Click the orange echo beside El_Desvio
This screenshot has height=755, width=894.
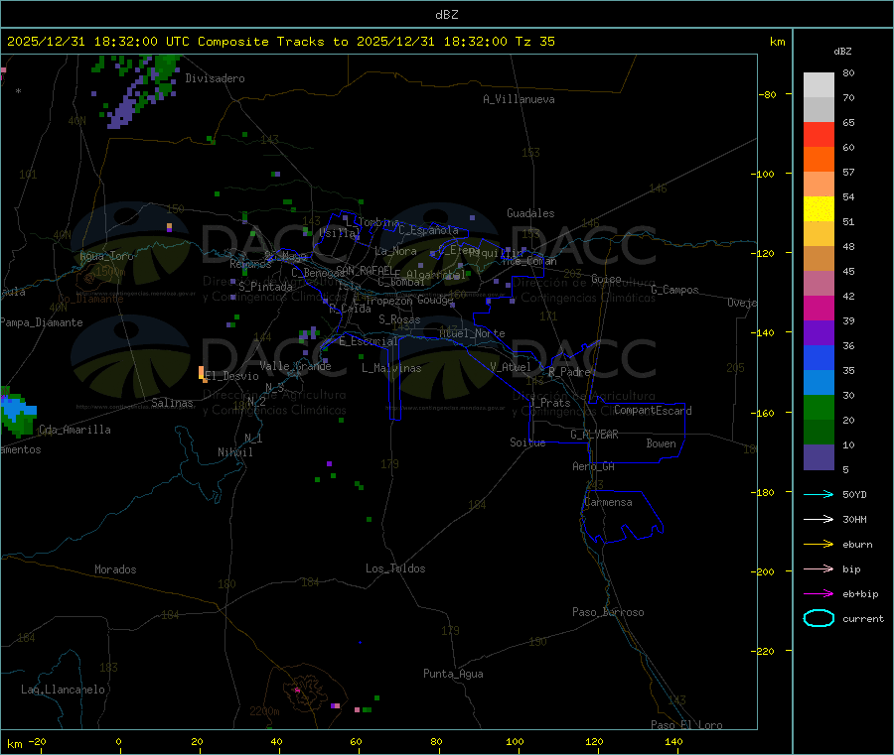pyautogui.click(x=202, y=374)
